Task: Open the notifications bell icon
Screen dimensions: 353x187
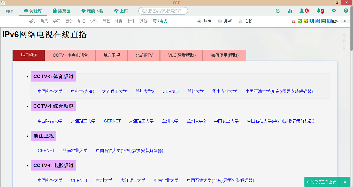Action: [x=319, y=11]
